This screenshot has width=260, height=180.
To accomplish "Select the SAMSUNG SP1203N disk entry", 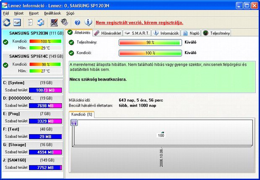I will point(33,40).
